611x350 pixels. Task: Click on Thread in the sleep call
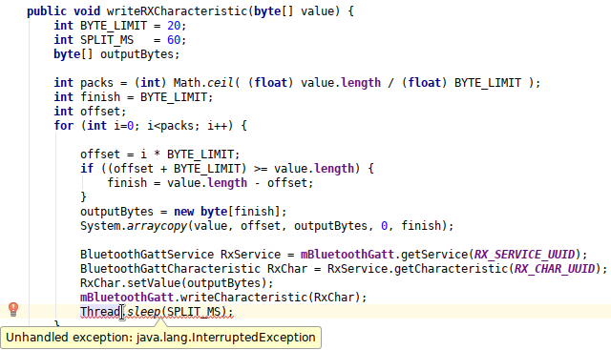pyautogui.click(x=100, y=312)
